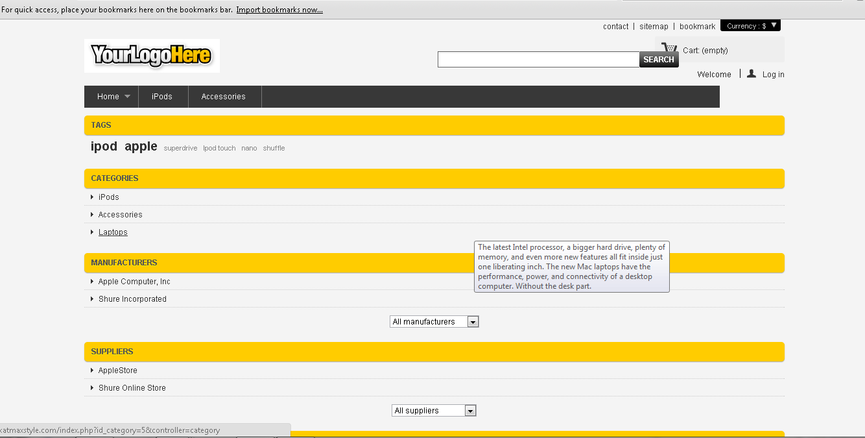Image resolution: width=865 pixels, height=438 pixels.
Task: Click Import bookmarks now link
Action: (x=279, y=10)
